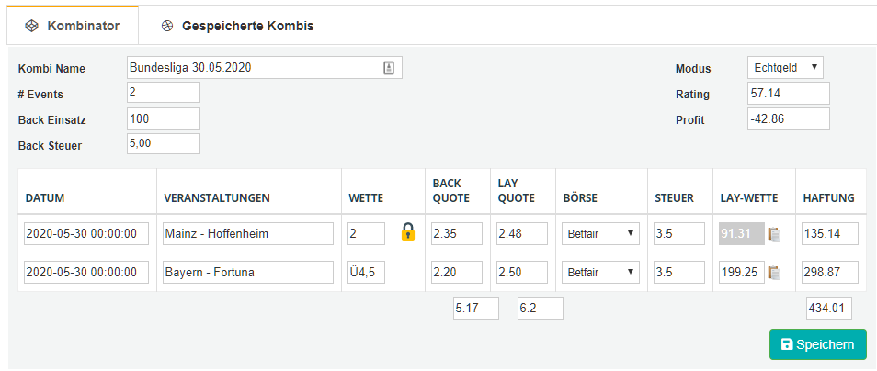877x371 pixels.
Task: Click the yellow lock icon for Mainz - Hoffenheim
Action: (x=408, y=231)
